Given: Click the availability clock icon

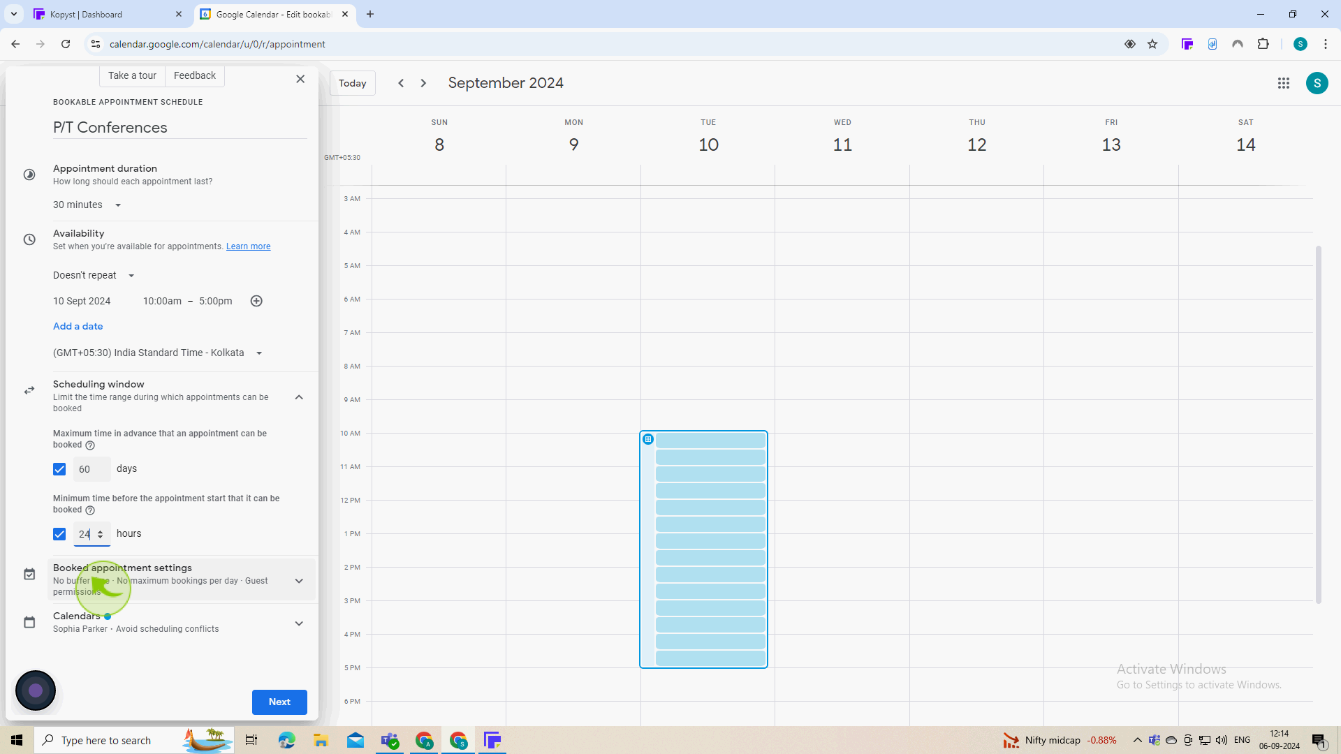Looking at the screenshot, I should click(29, 239).
